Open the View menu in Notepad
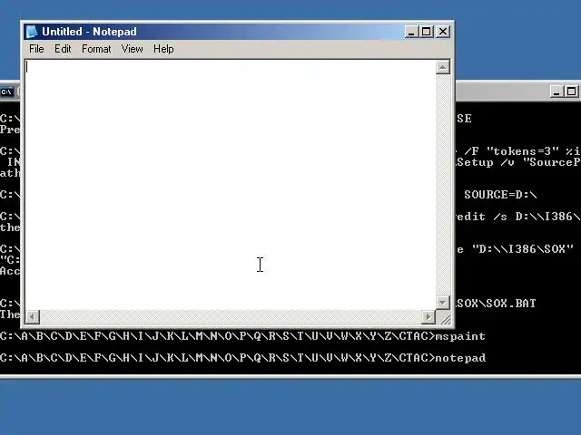 click(132, 49)
